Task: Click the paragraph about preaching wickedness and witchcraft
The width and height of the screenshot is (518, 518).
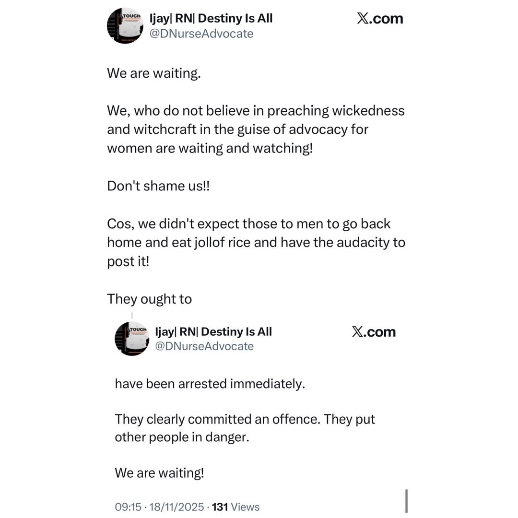Action: (x=256, y=129)
